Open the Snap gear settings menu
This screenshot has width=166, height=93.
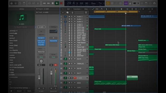point(122,9)
